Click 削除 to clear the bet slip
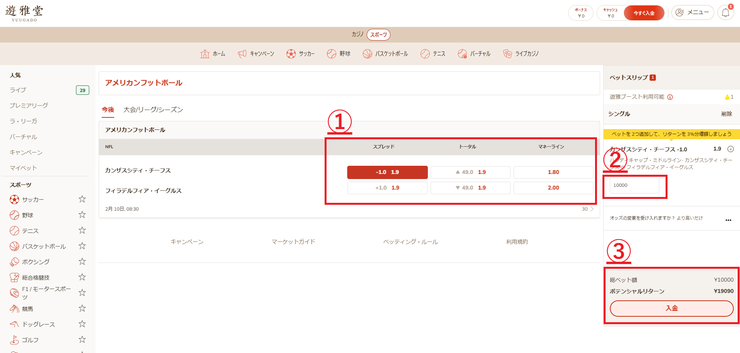Image resolution: width=740 pixels, height=353 pixels. pos(726,114)
